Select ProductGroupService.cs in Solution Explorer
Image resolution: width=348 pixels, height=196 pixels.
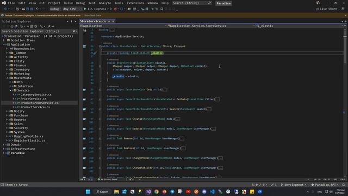pos(39,103)
